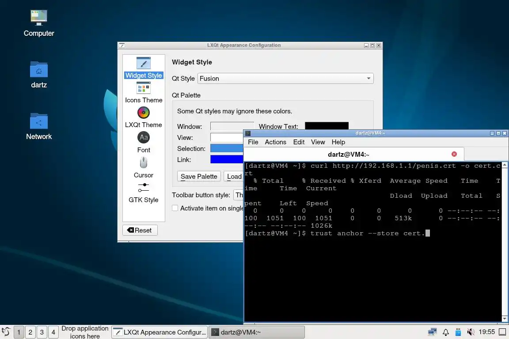Screen dimensions: 509x339
Task: Select the Widget Style sidebar icon
Action: pyautogui.click(x=144, y=63)
